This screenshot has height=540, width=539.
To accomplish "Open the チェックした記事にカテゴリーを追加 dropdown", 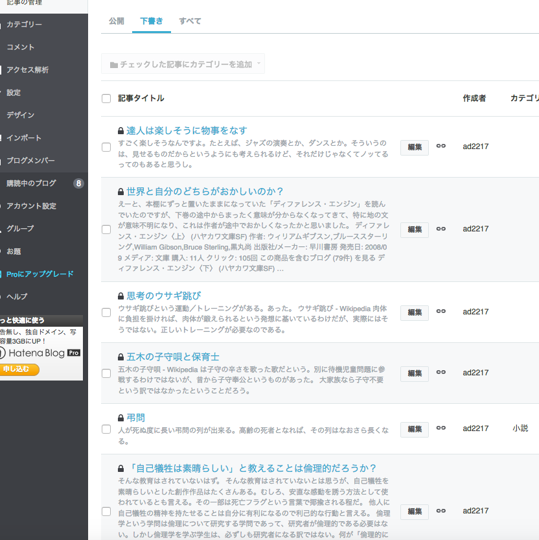I will pyautogui.click(x=183, y=64).
